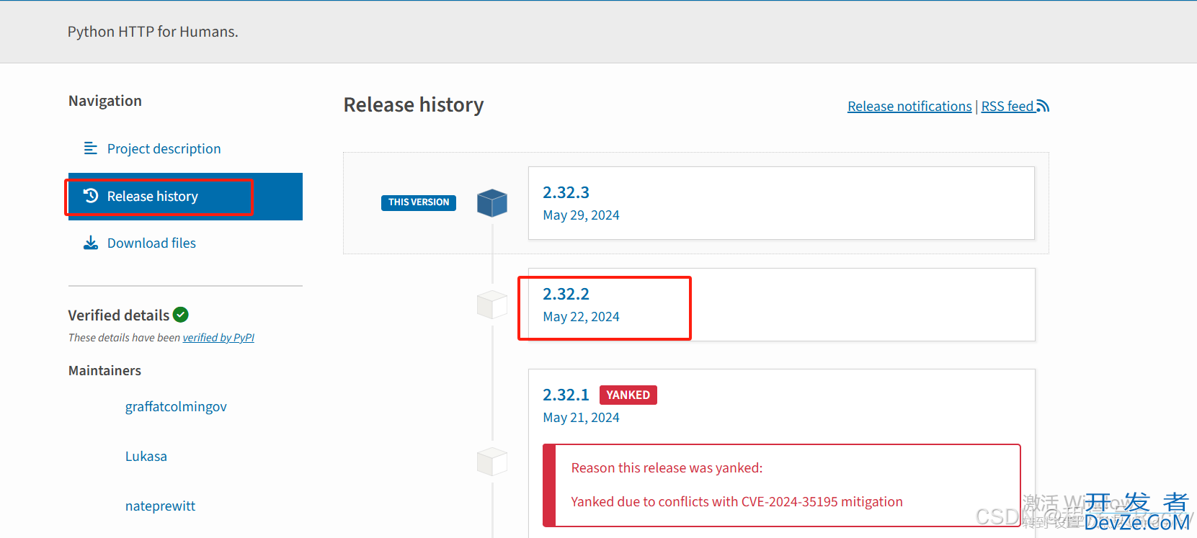Image resolution: width=1197 pixels, height=538 pixels.
Task: Click the Verified details heading
Action: 119,315
